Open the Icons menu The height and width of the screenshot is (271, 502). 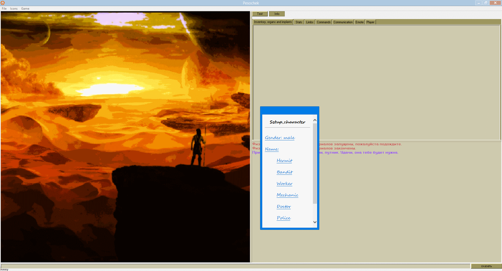point(14,9)
